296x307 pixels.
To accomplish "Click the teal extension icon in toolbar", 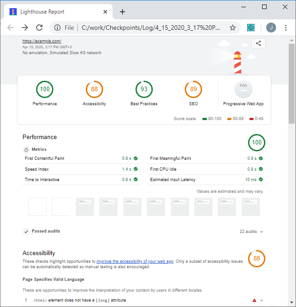I will (251, 28).
